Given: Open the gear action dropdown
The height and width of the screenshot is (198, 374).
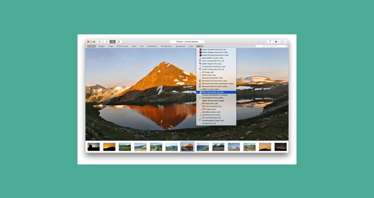Looking at the screenshot, I should 277,42.
